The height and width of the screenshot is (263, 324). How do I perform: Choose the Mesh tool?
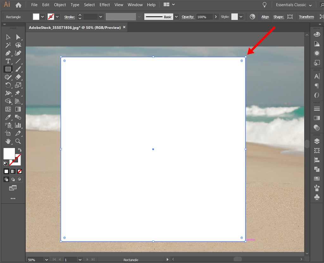click(8, 109)
